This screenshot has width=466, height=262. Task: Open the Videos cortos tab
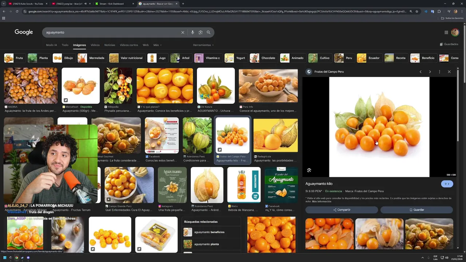point(129,45)
